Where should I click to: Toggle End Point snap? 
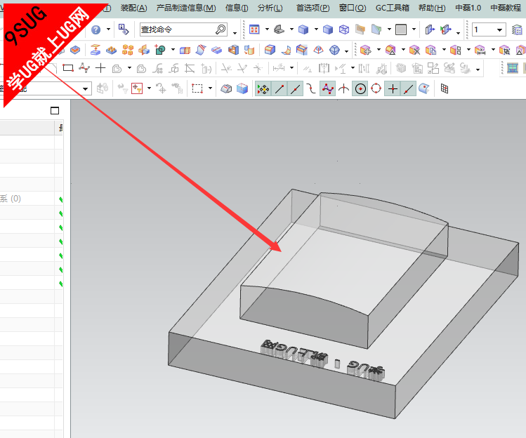(x=279, y=89)
